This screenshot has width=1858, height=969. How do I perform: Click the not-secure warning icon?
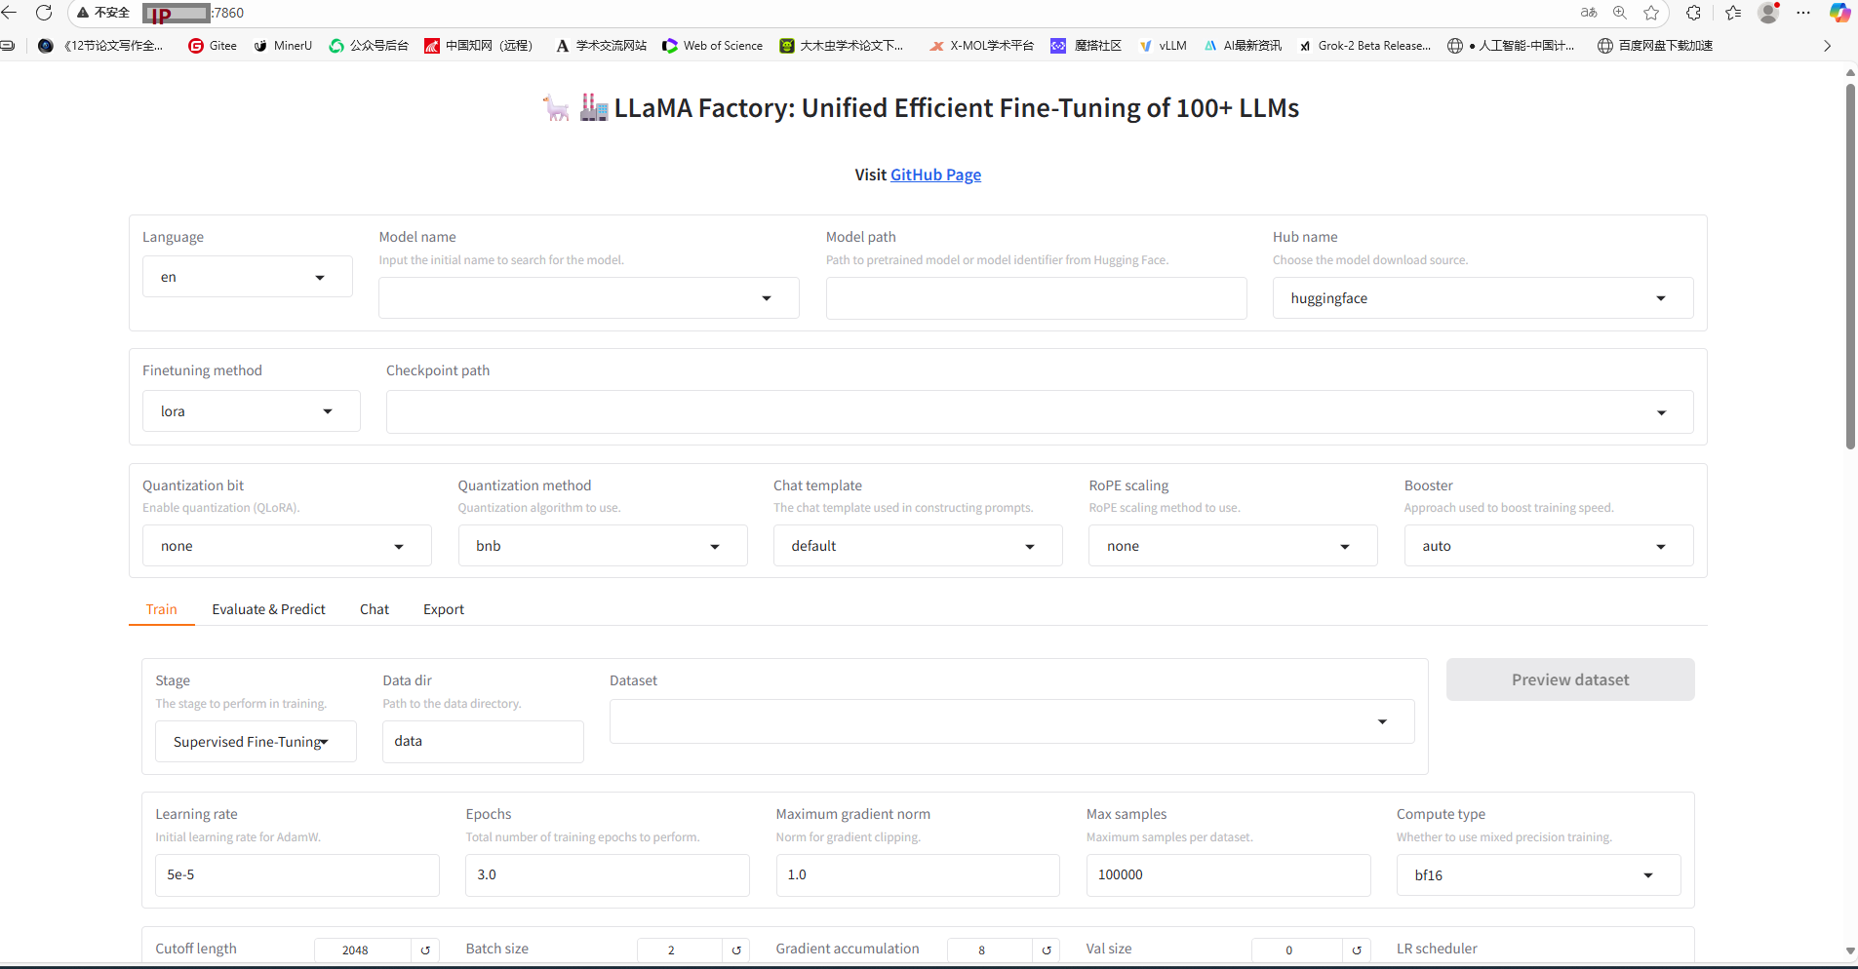pyautogui.click(x=84, y=13)
